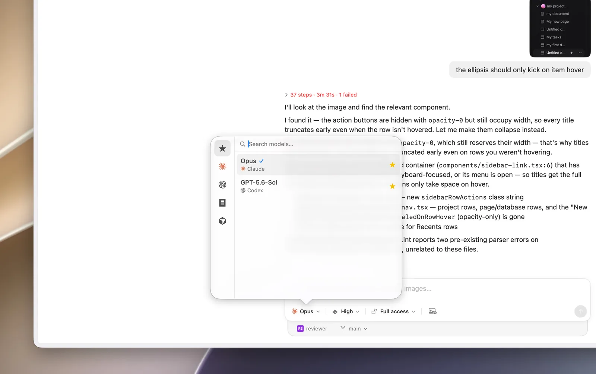Unfavorite GPT-5.6-Sol via its yellow star
596x374 pixels.
coord(392,186)
